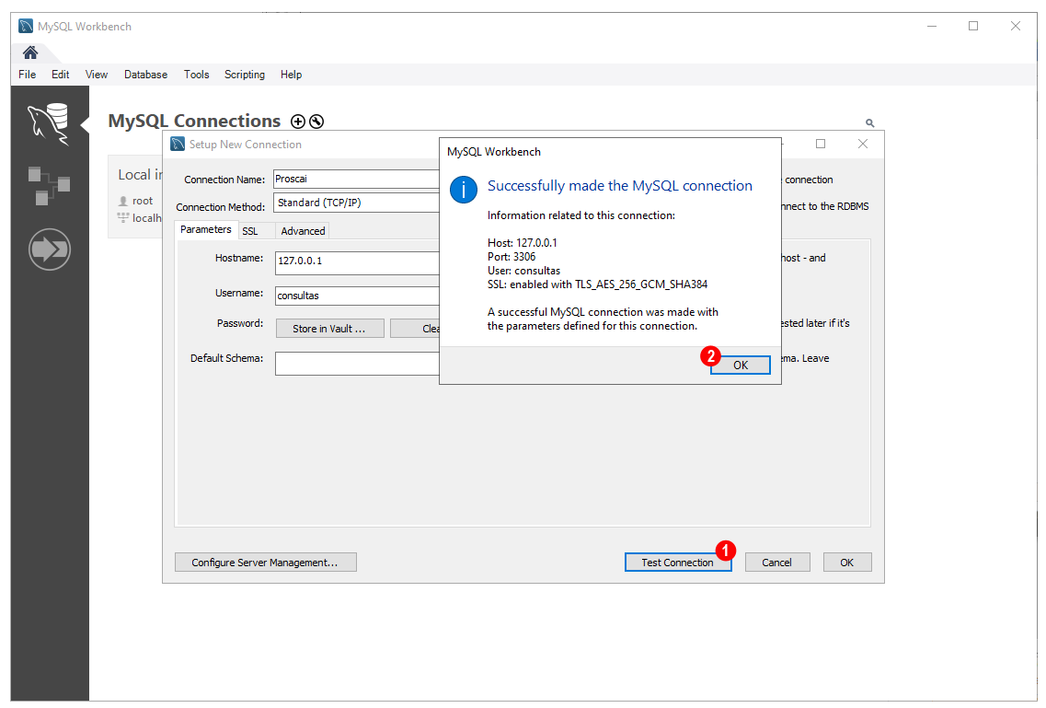Click the 'User: consultas' line

pyautogui.click(x=523, y=271)
